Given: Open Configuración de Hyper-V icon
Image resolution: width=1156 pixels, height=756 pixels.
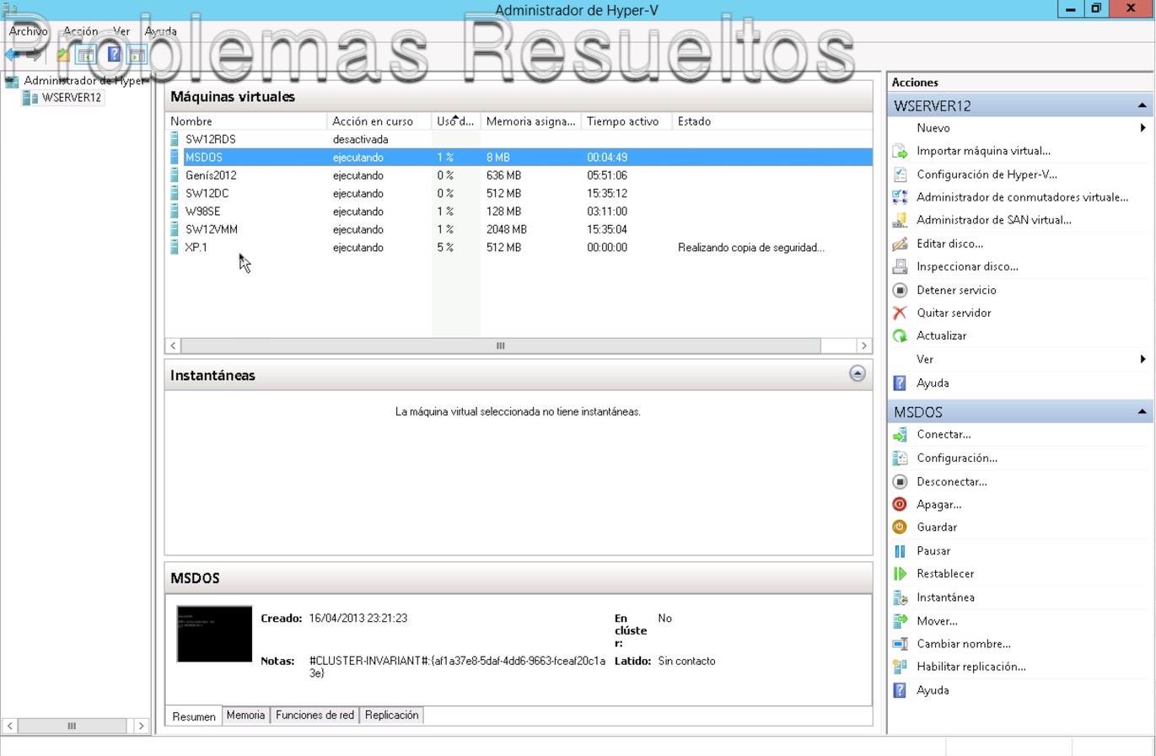Looking at the screenshot, I should (900, 174).
